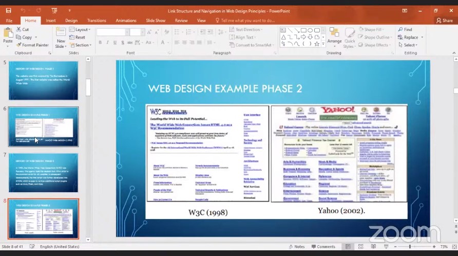Toggle numbered list
Viewport: 458px width, 256px height.
click(x=189, y=32)
